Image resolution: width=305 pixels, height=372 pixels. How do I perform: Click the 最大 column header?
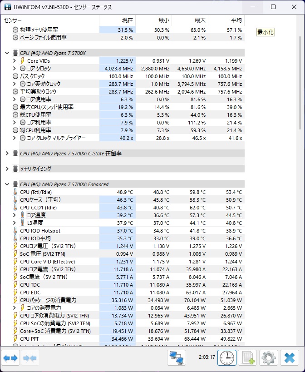click(x=190, y=20)
